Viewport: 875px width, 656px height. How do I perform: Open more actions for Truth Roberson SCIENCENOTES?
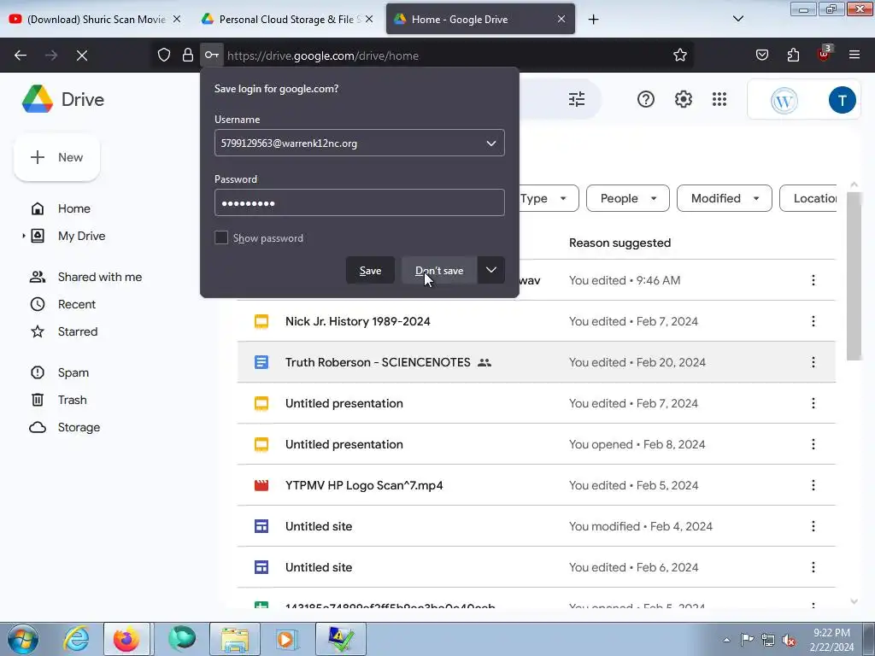813,362
